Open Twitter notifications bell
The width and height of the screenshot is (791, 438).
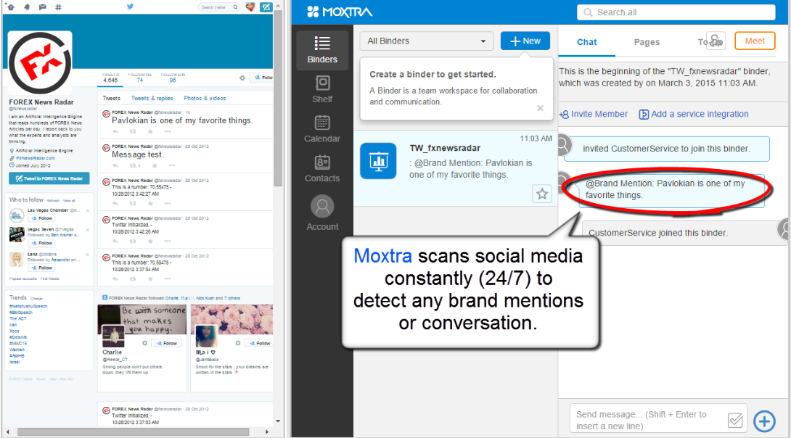(x=27, y=7)
